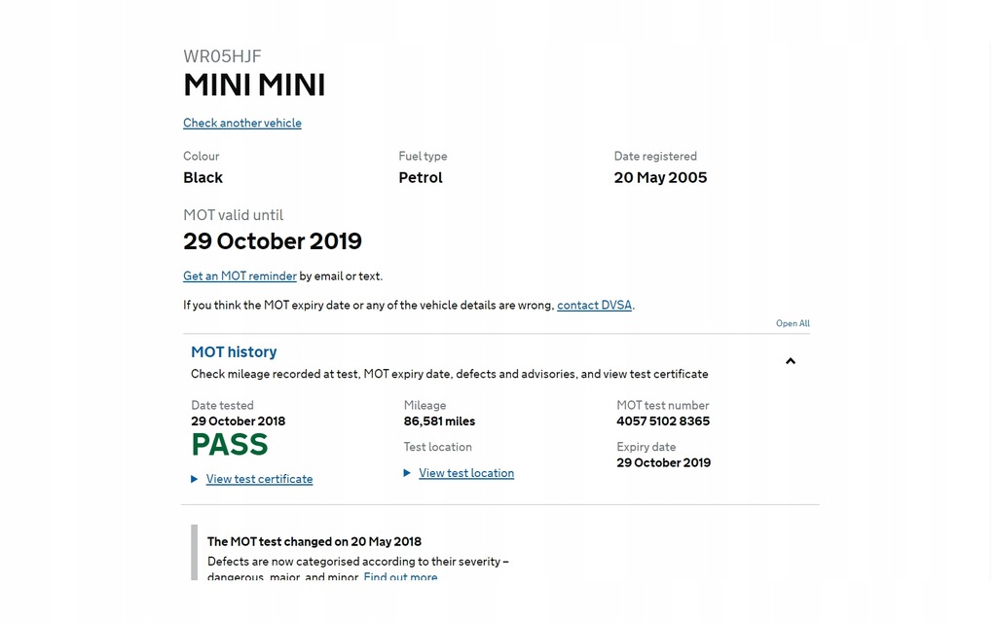
Task: Click the green PASS result
Action: pyautogui.click(x=230, y=445)
